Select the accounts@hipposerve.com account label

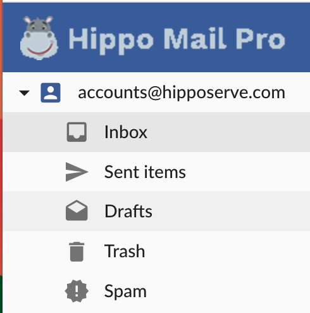coord(182,93)
